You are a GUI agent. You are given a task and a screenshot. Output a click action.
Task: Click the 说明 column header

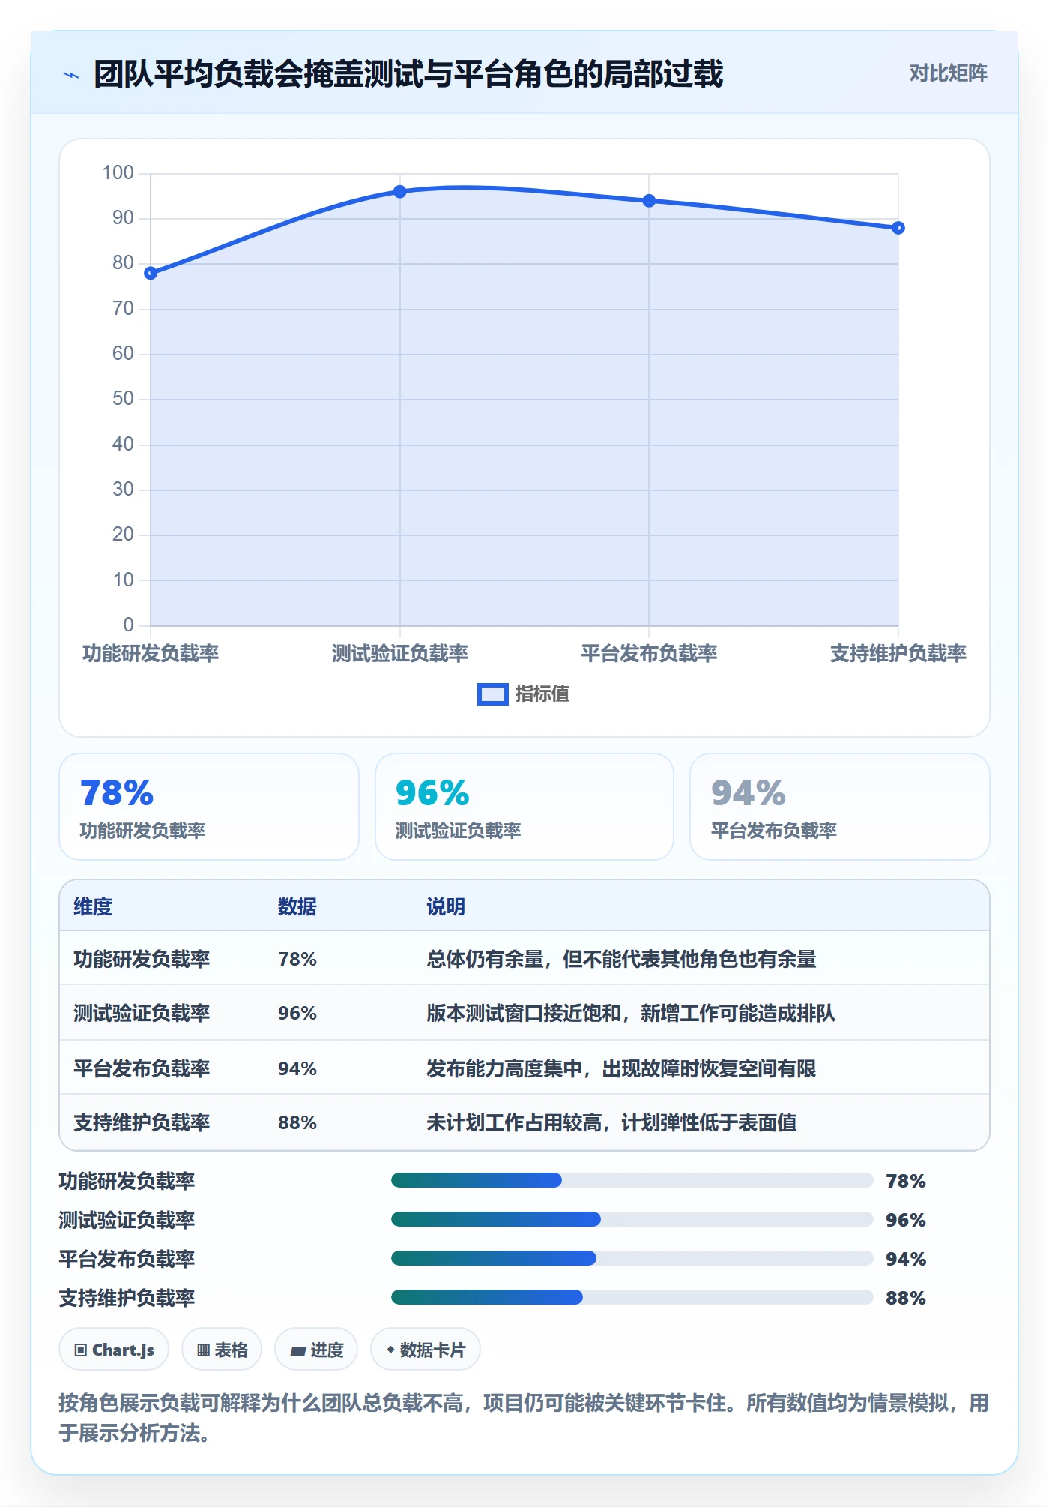pyautogui.click(x=446, y=906)
